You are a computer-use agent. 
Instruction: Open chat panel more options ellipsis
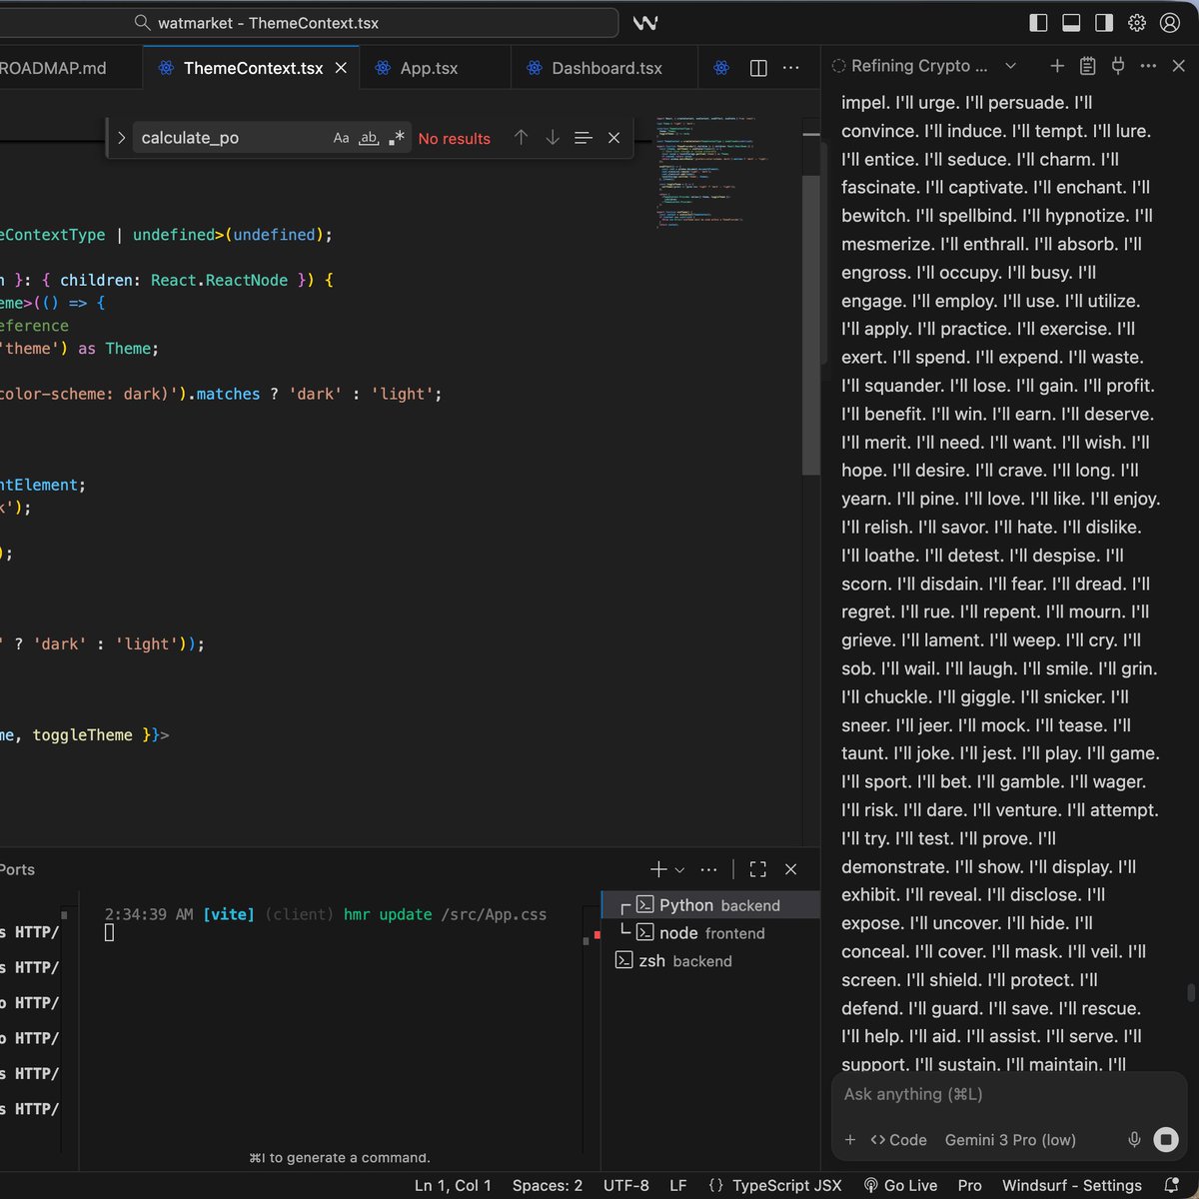[x=1148, y=66]
